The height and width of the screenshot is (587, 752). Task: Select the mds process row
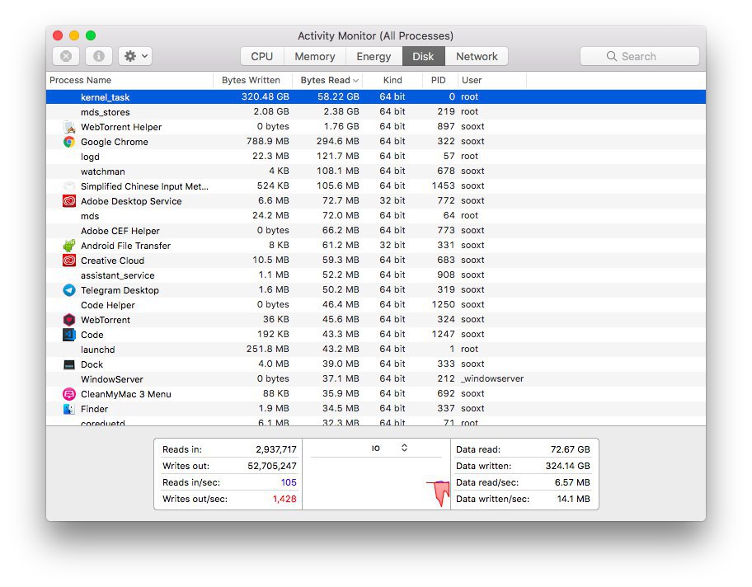point(376,216)
